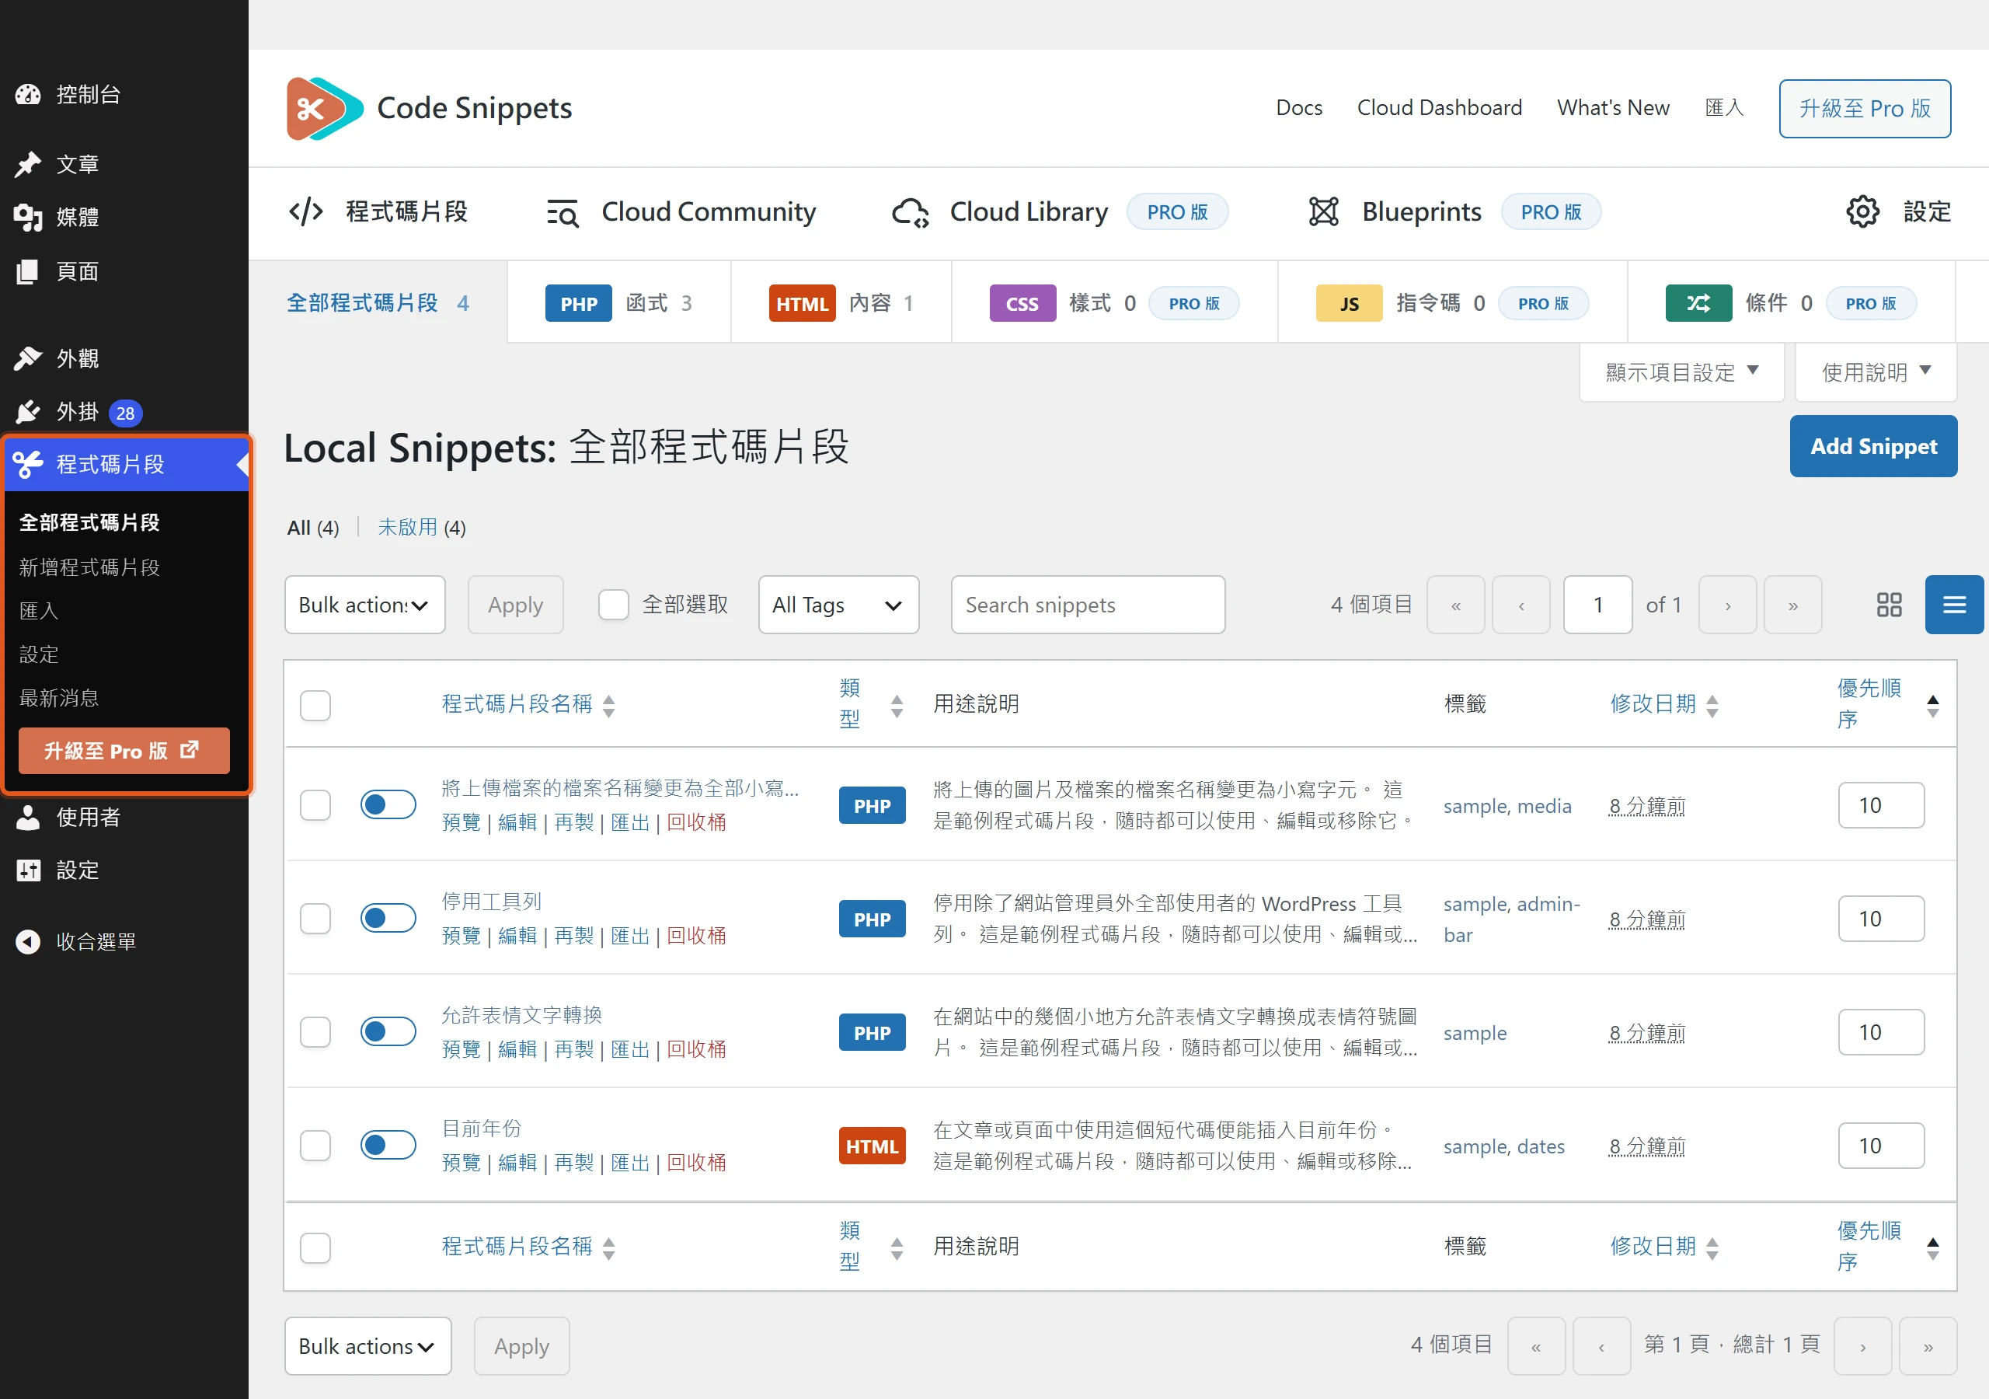Open Cloud Dashboard in top menu
The height and width of the screenshot is (1399, 1989).
pos(1439,108)
